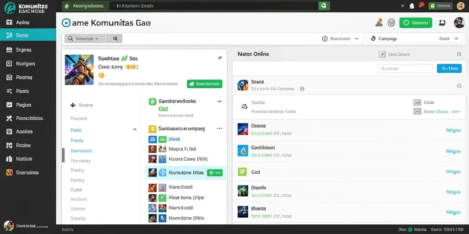Click the search icon on the Snaoe row
469x234 pixels.
click(459, 85)
